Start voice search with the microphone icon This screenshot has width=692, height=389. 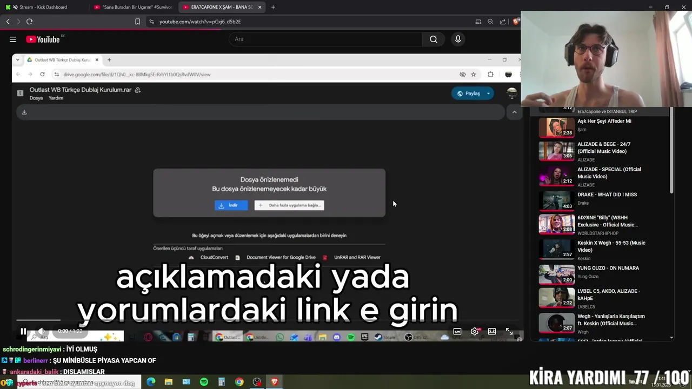coord(458,39)
